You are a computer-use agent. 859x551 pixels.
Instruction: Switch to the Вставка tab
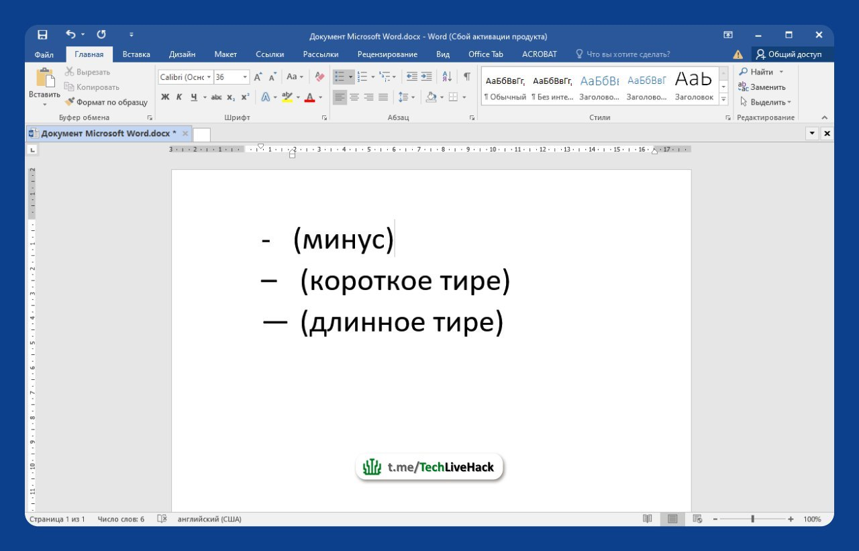pos(136,54)
